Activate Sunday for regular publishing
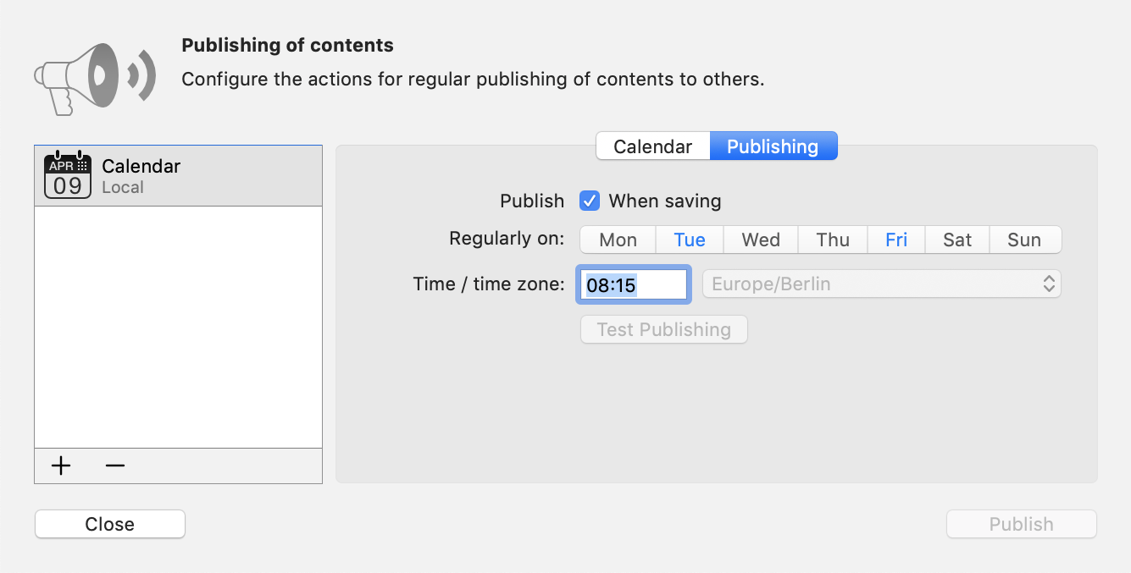 point(1025,240)
